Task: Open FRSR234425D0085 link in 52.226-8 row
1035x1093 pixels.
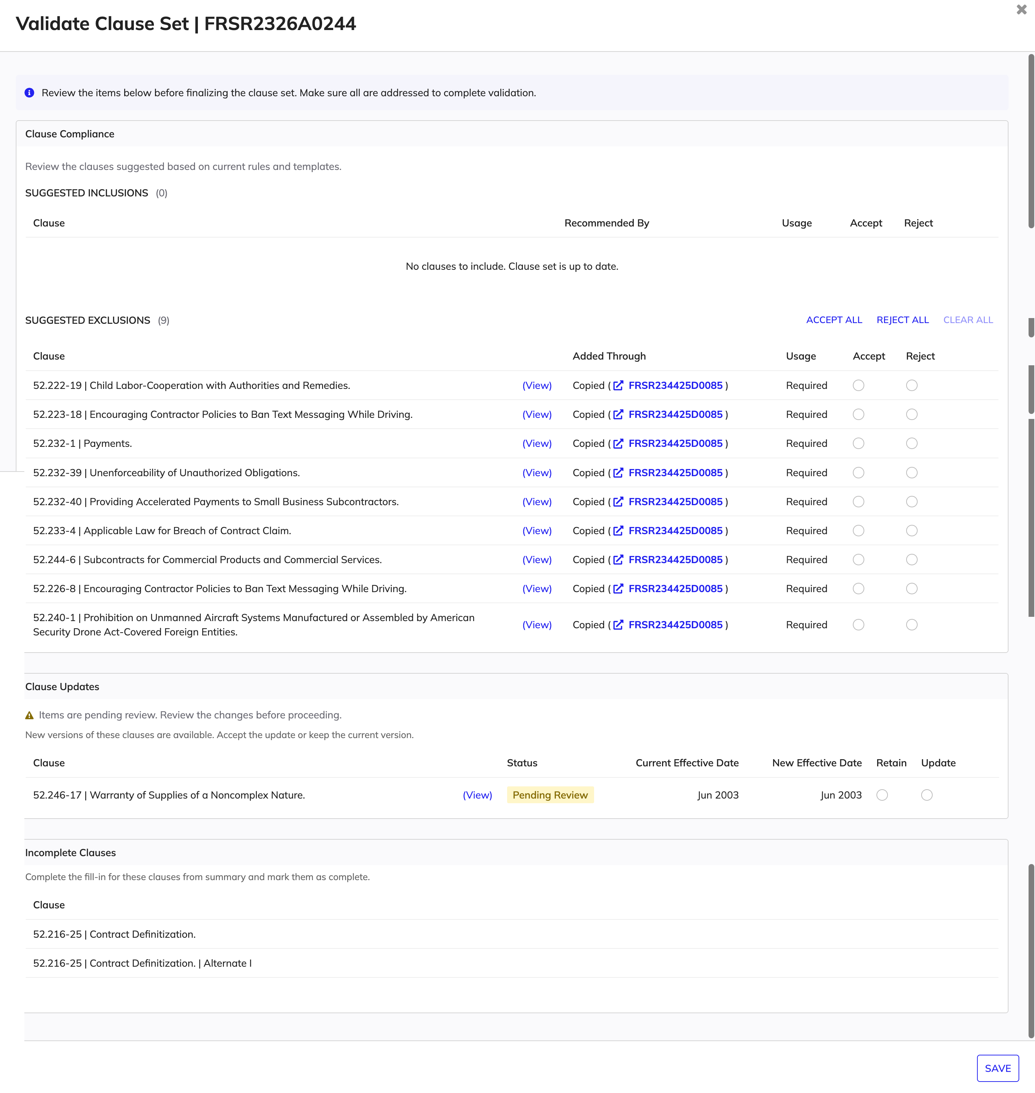Action: [675, 589]
